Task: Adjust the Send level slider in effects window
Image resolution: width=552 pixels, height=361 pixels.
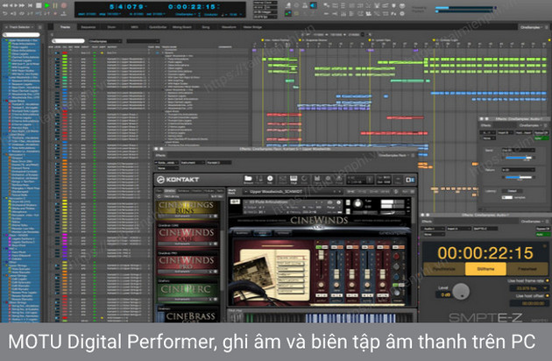Action: [x=518, y=158]
